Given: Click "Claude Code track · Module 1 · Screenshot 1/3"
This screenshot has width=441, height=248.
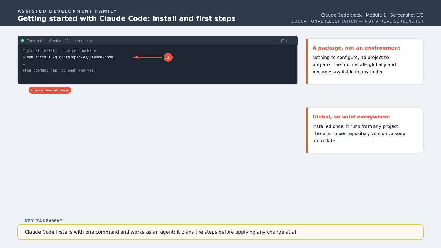Looking at the screenshot, I should [x=372, y=15].
